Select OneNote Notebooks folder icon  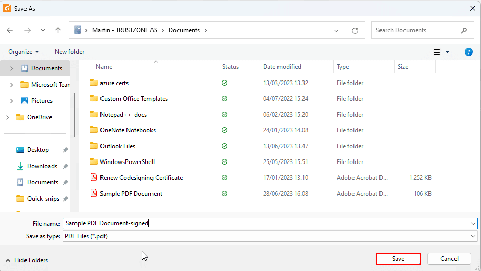93,130
